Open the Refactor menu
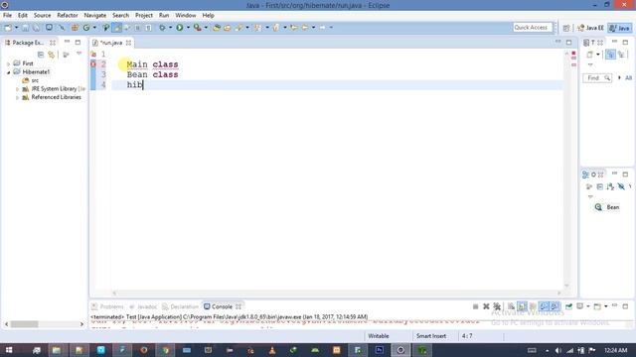This screenshot has width=636, height=357. 68,15
